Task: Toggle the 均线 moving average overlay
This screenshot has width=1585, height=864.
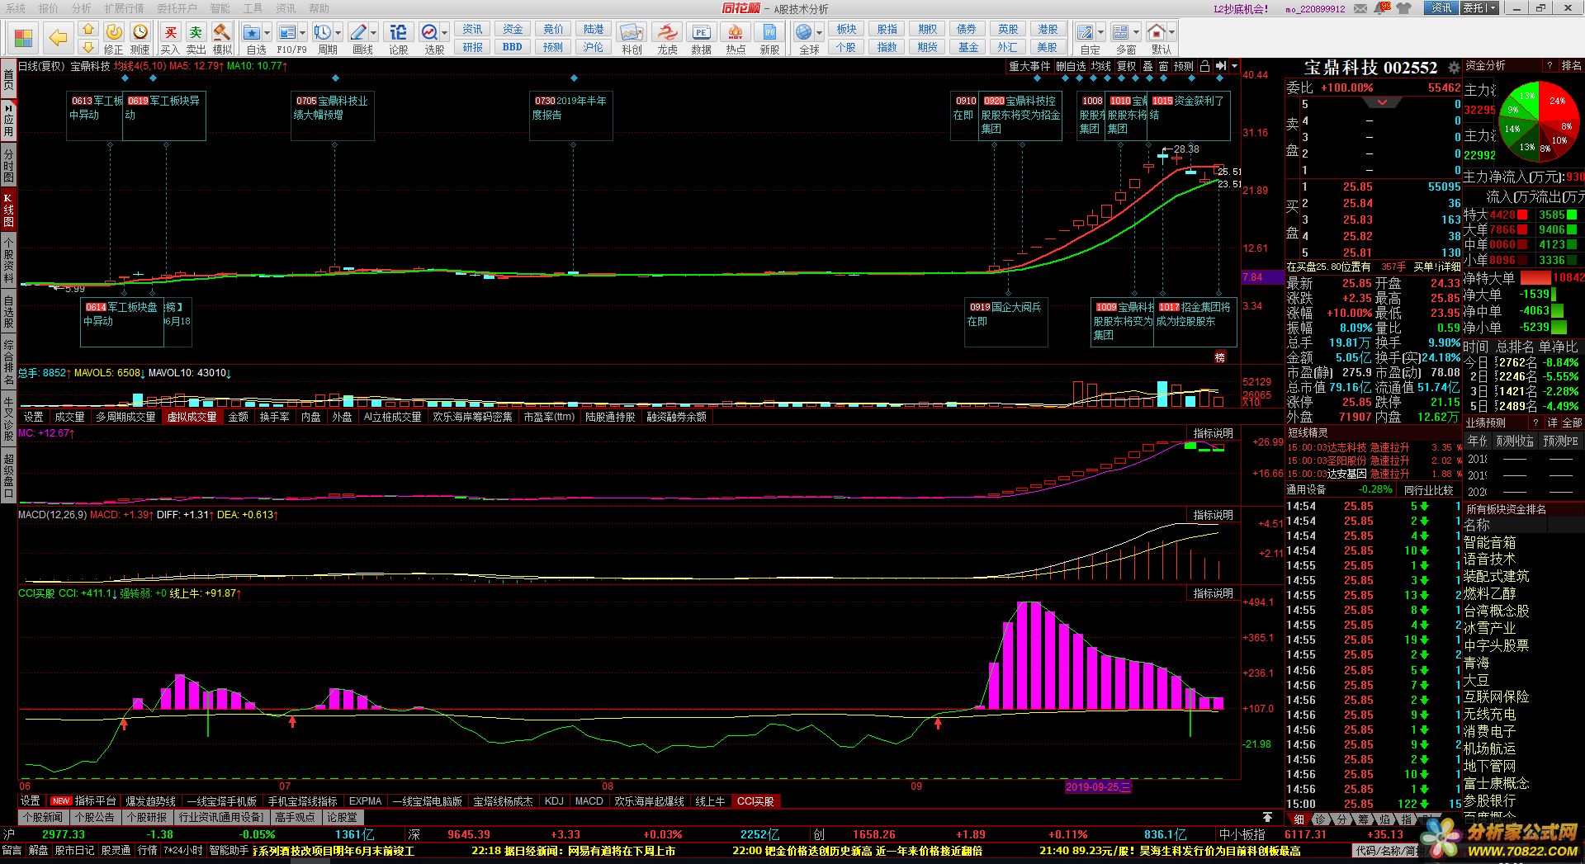Action: (1101, 66)
